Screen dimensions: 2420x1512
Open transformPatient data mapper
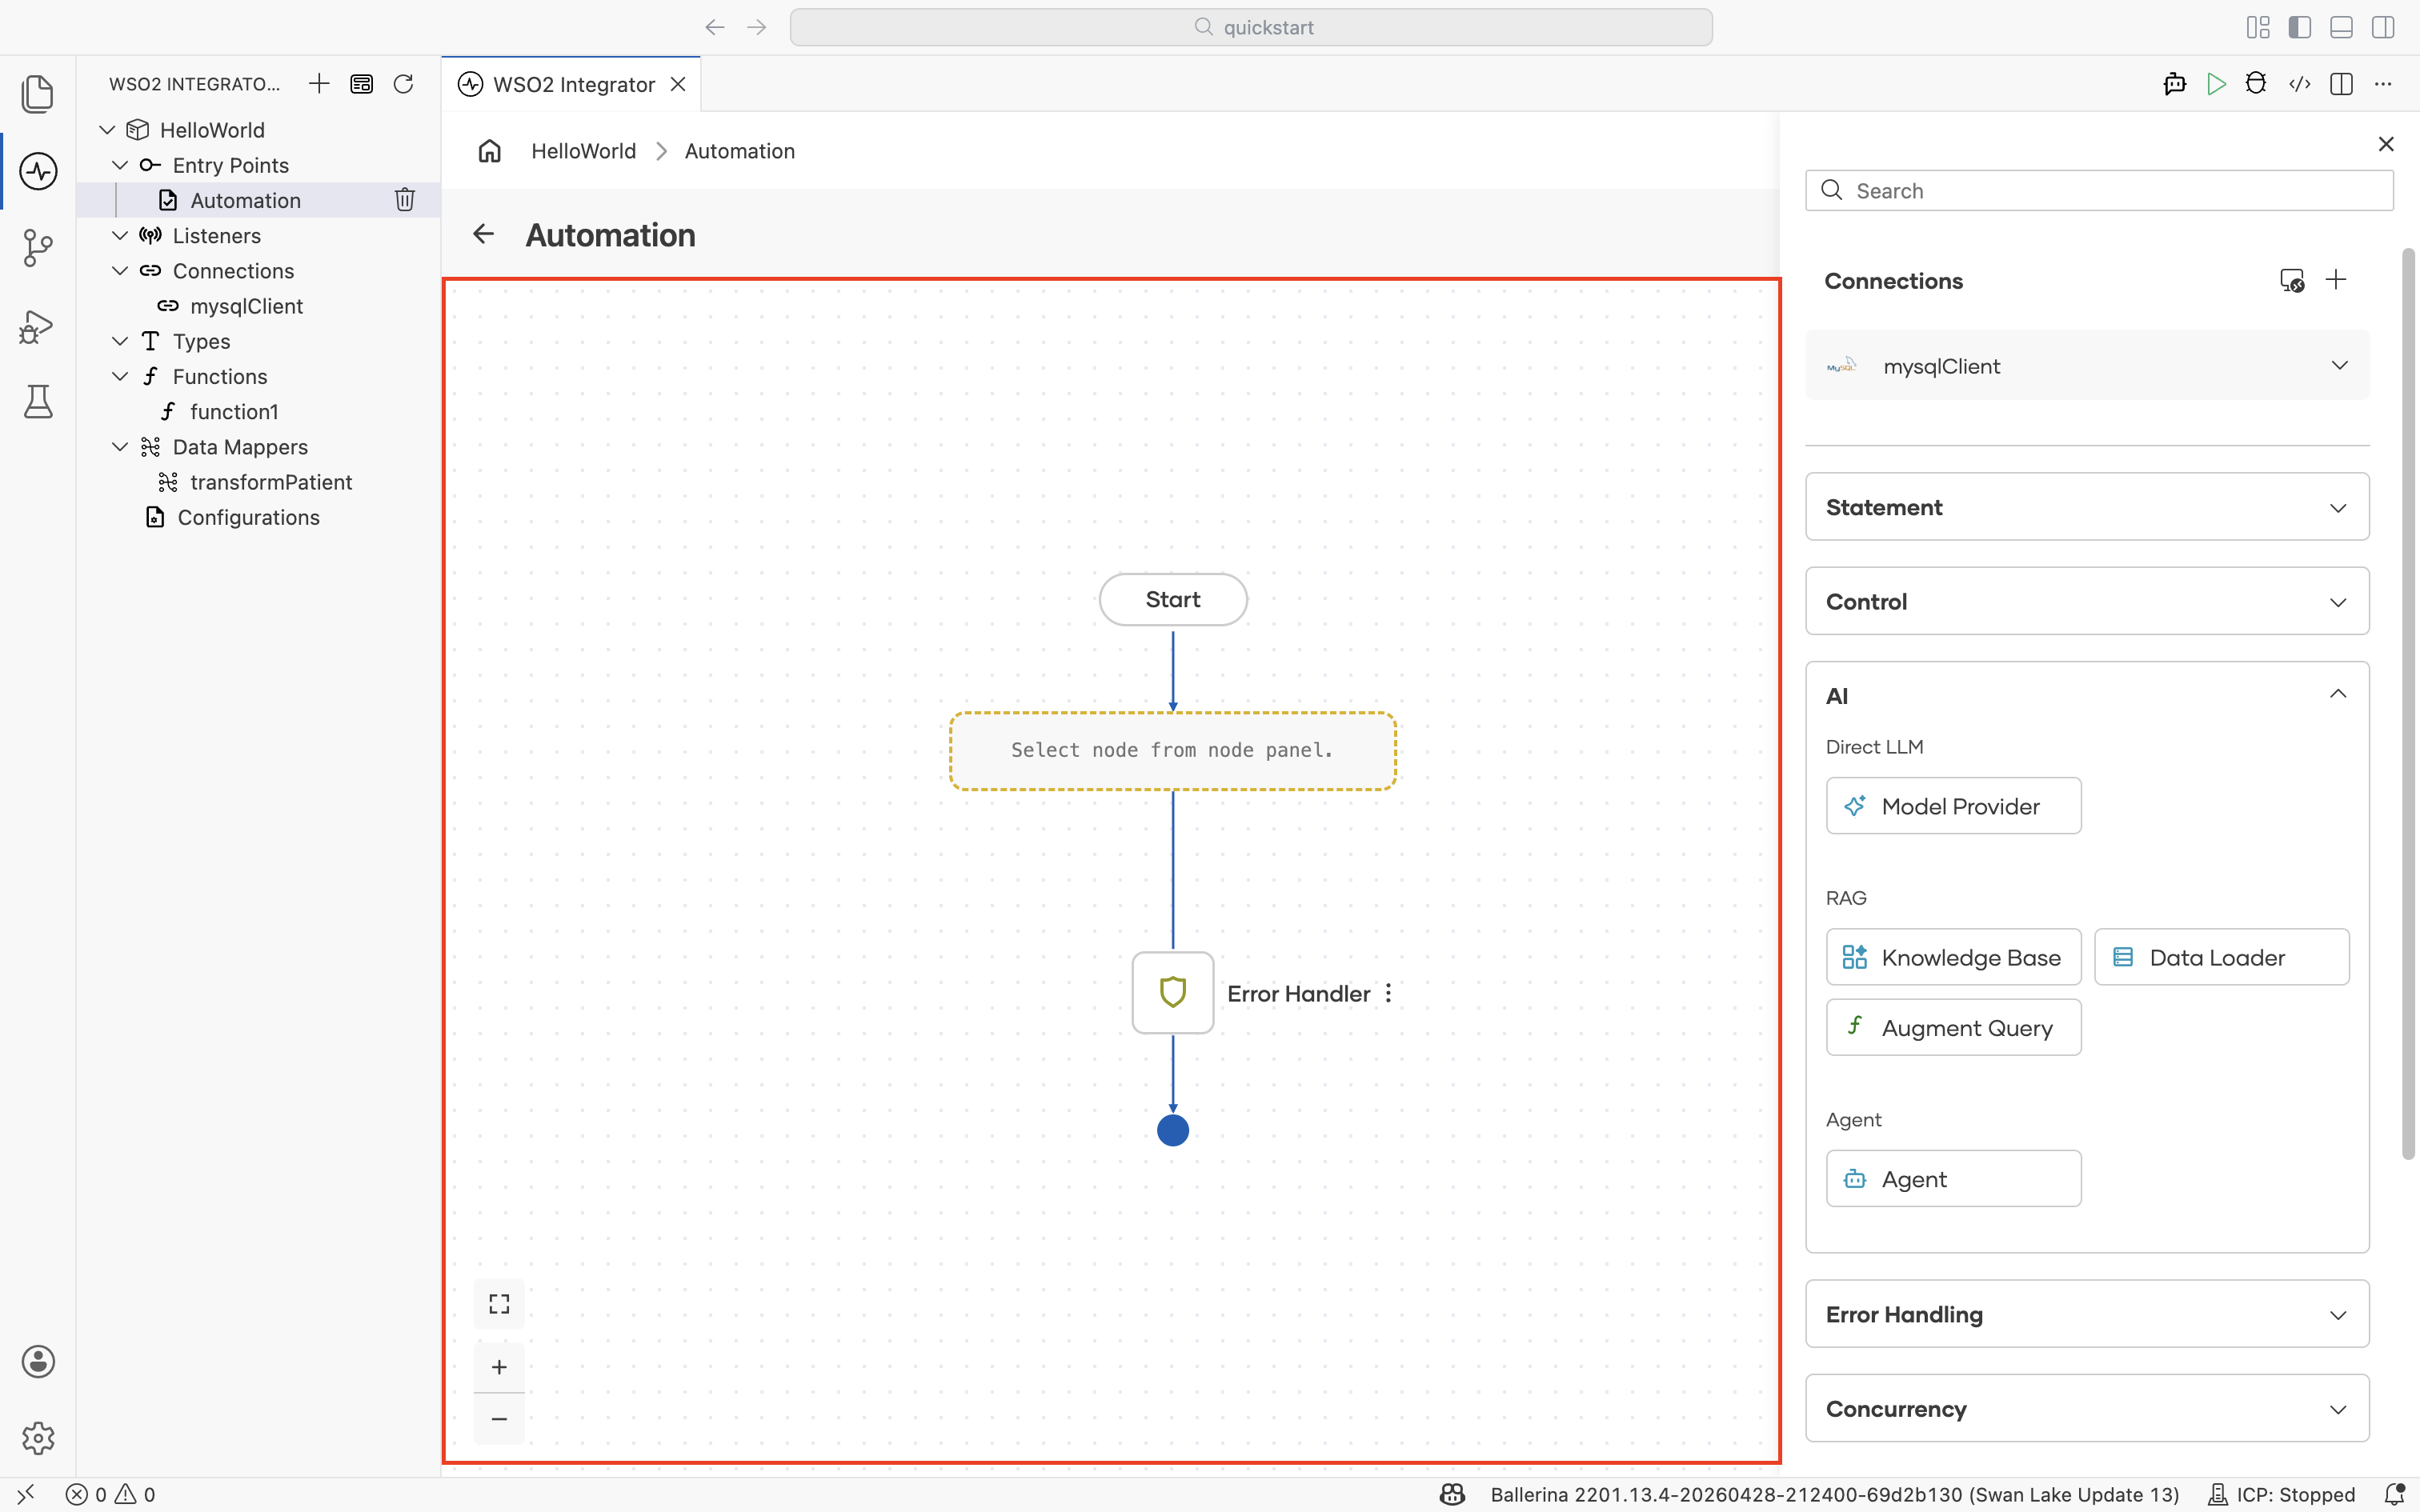[271, 482]
